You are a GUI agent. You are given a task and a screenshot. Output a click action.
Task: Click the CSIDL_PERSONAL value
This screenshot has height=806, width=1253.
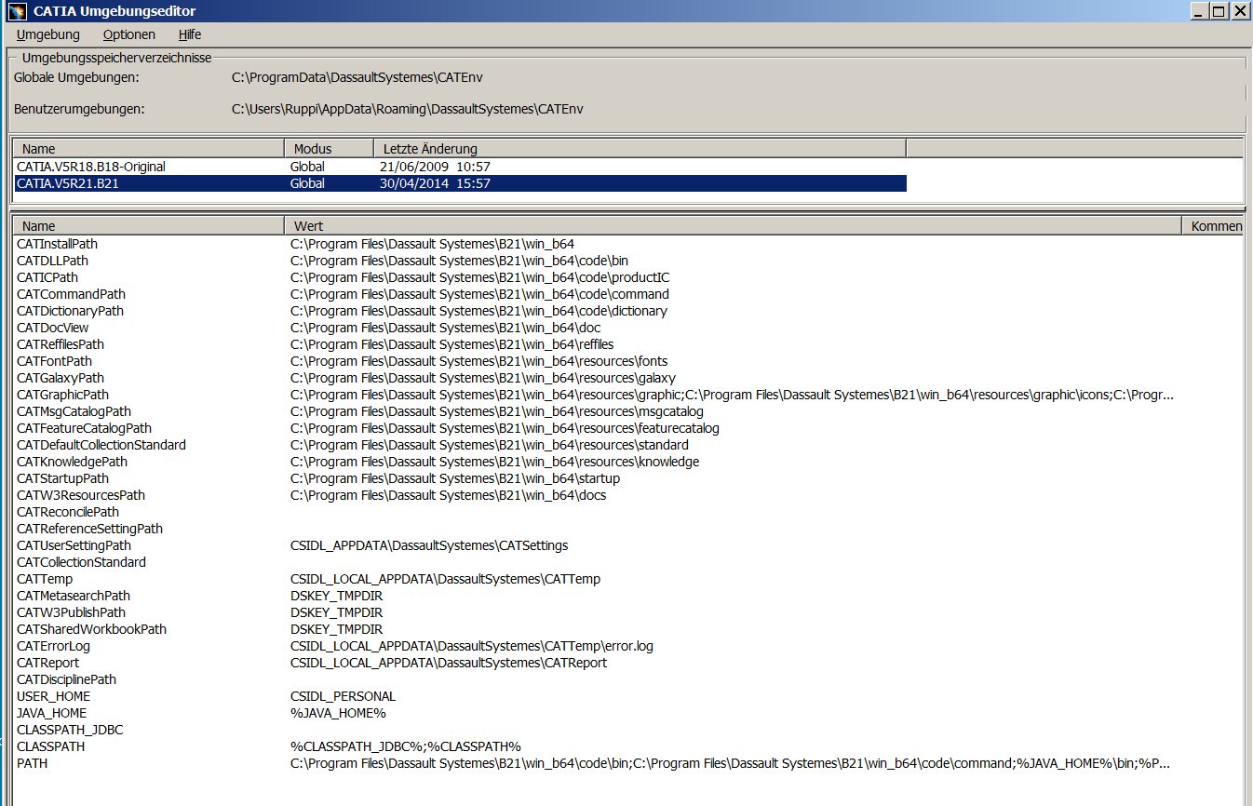(x=343, y=696)
